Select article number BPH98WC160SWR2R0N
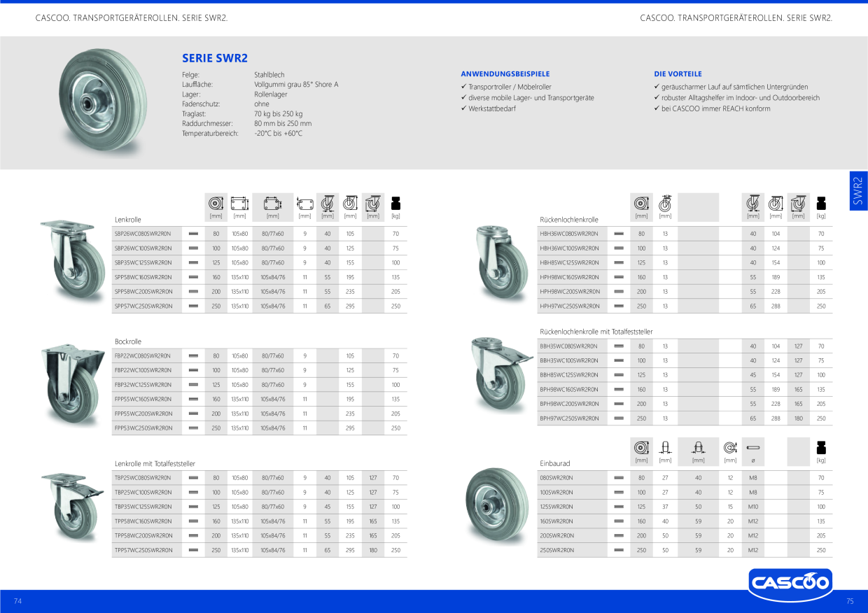Screen dimensions: 868x613 [569, 389]
